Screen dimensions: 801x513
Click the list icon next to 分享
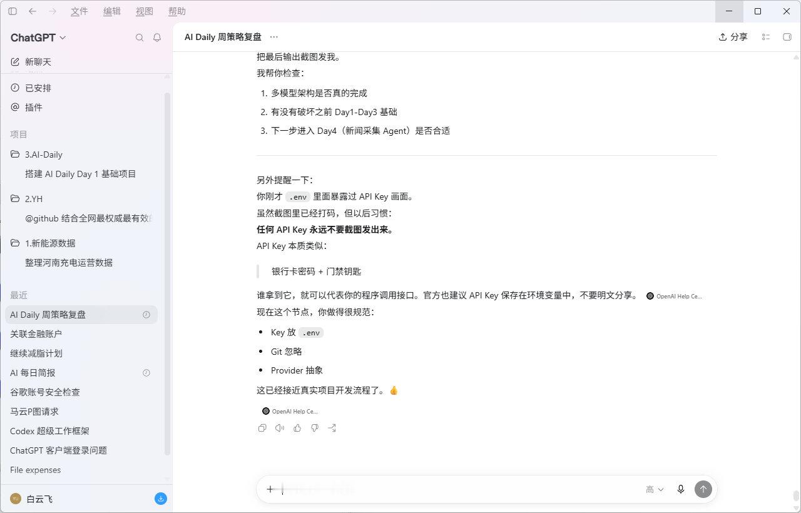(x=765, y=37)
